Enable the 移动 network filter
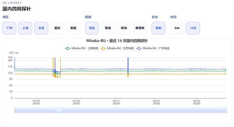This screenshot has height=127, width=234. (124, 28)
